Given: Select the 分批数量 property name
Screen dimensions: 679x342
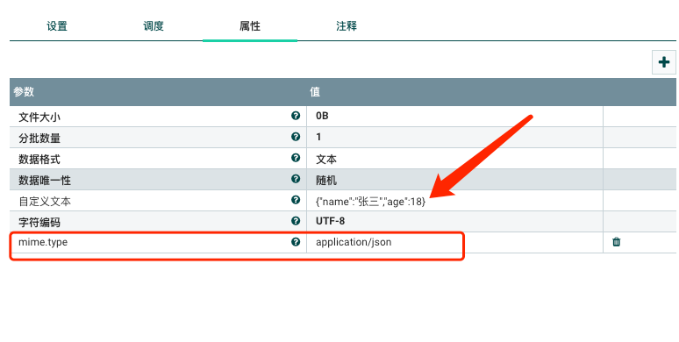Looking at the screenshot, I should pos(39,138).
